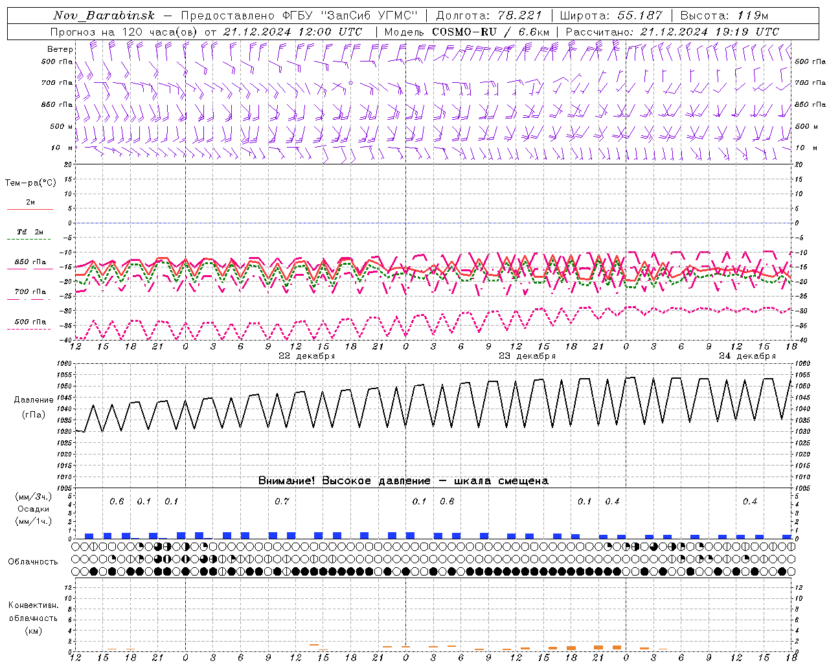Select the latitude value 55.187

[x=639, y=16]
